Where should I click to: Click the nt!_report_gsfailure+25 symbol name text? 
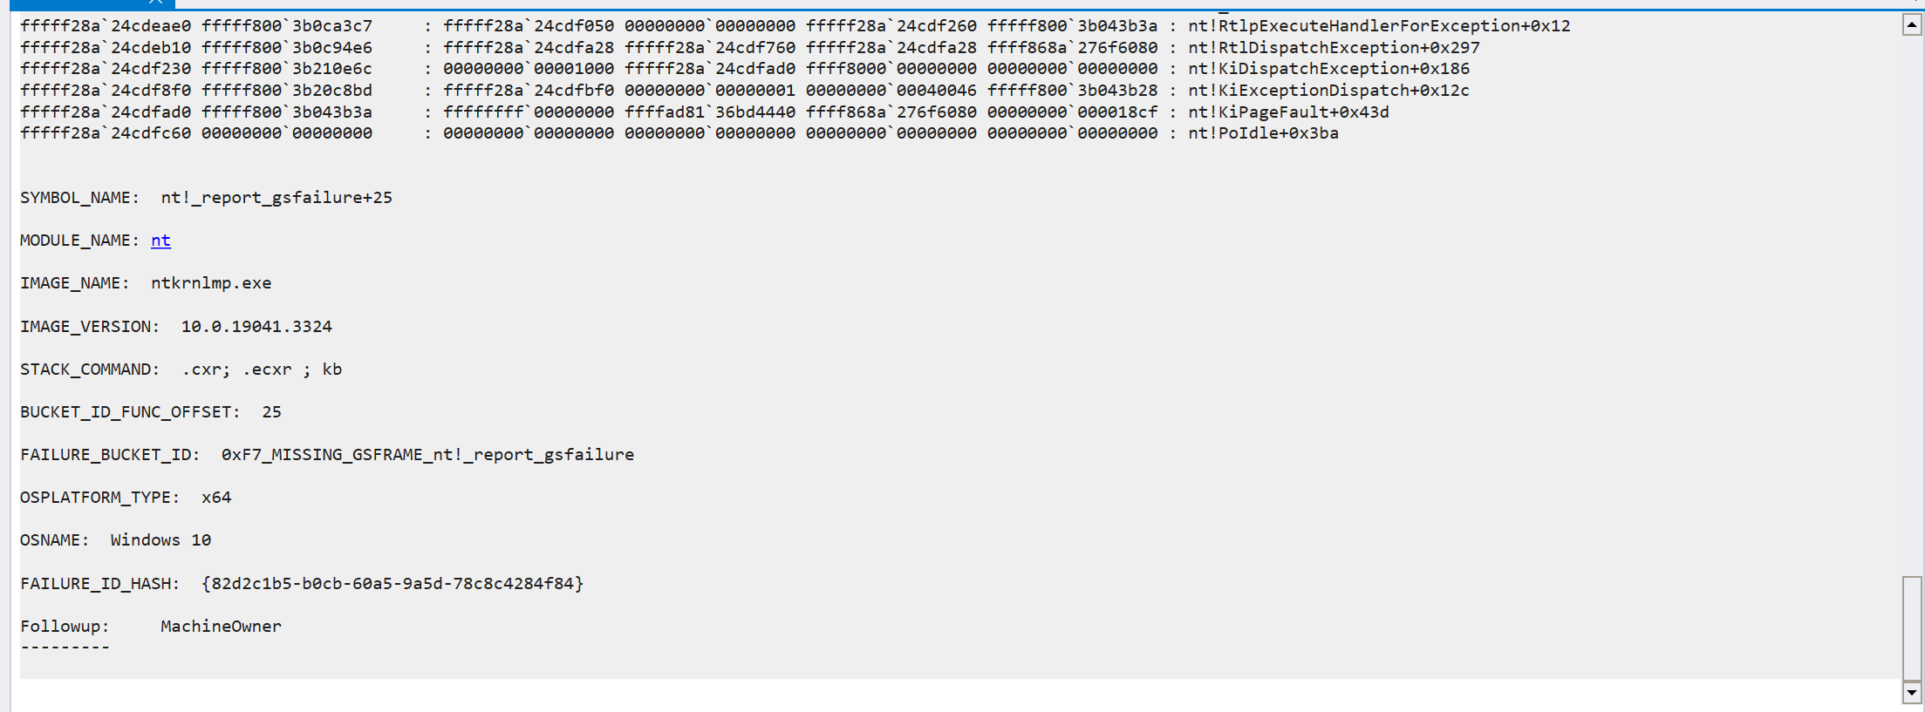[276, 198]
